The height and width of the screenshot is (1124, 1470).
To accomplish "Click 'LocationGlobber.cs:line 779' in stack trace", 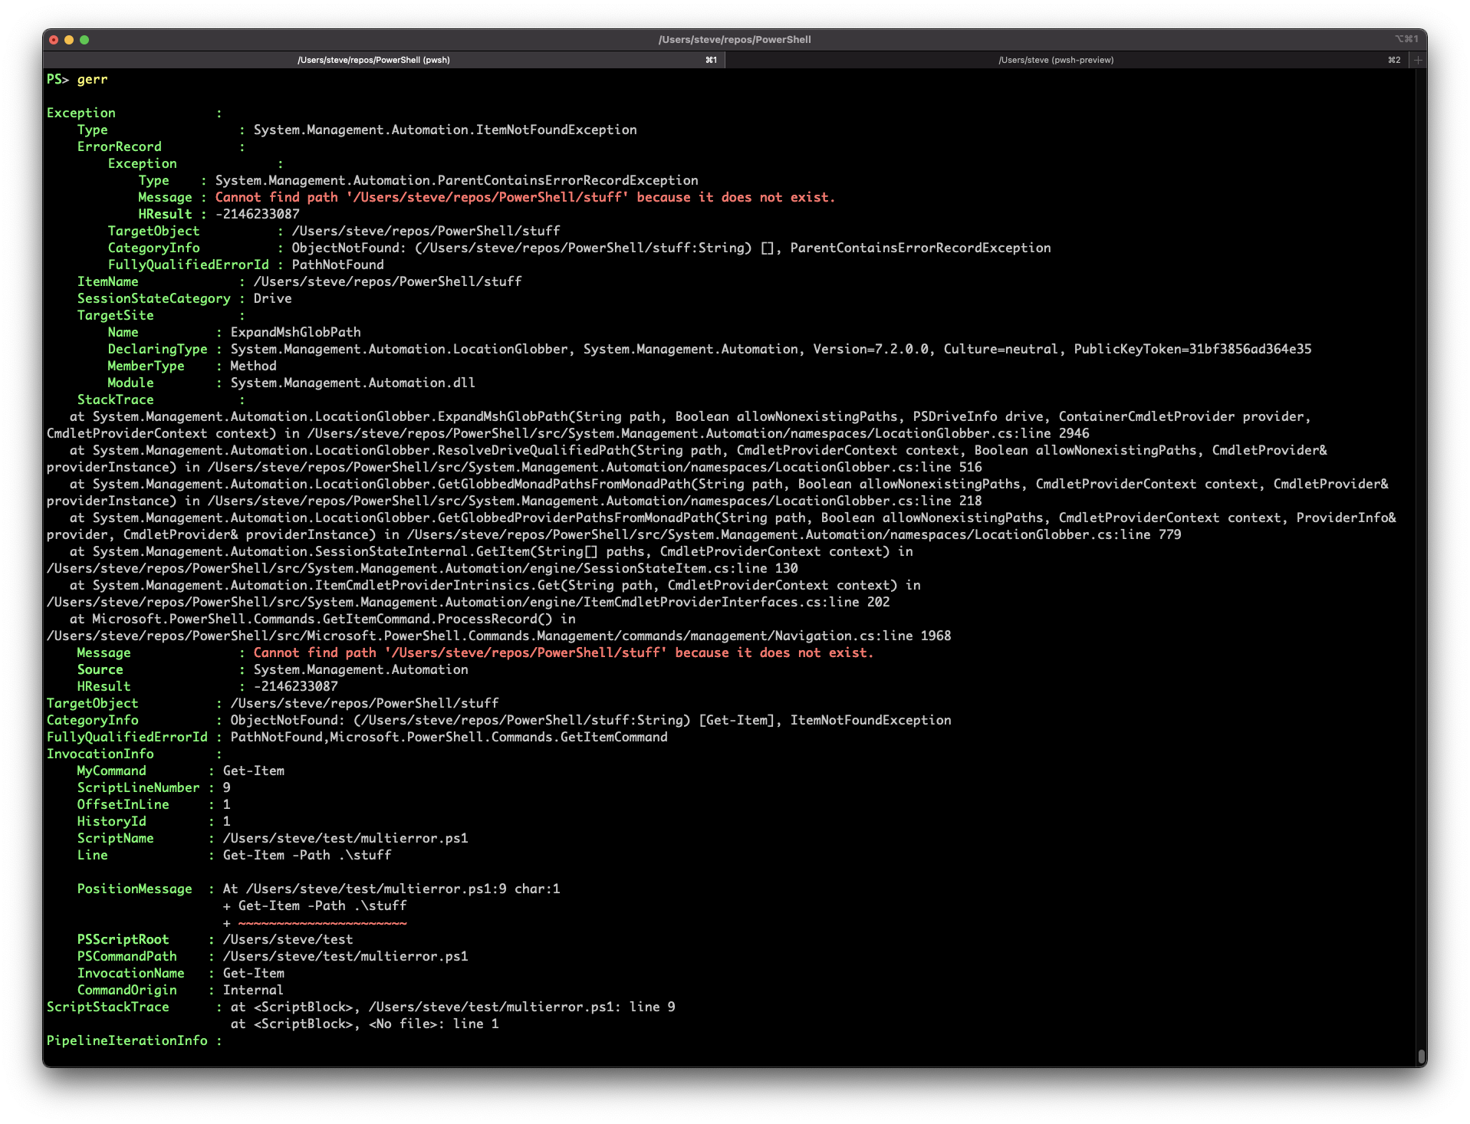I will (x=1077, y=534).
